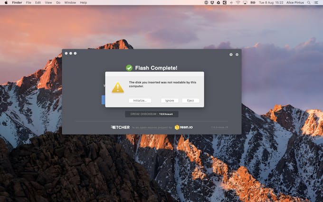Click the Google Drive menu bar icon
Screen dimensions: 323x202
tap(218, 2)
